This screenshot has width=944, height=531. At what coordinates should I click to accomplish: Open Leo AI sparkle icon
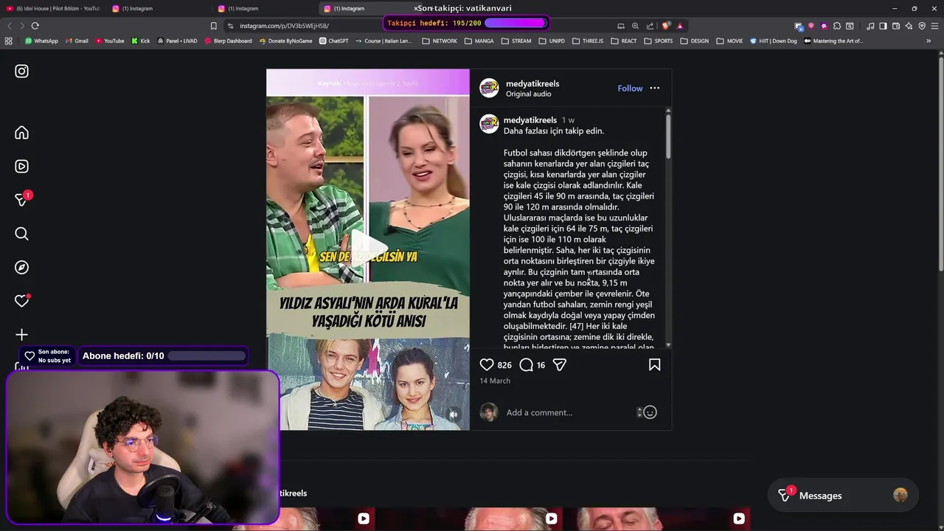click(909, 26)
